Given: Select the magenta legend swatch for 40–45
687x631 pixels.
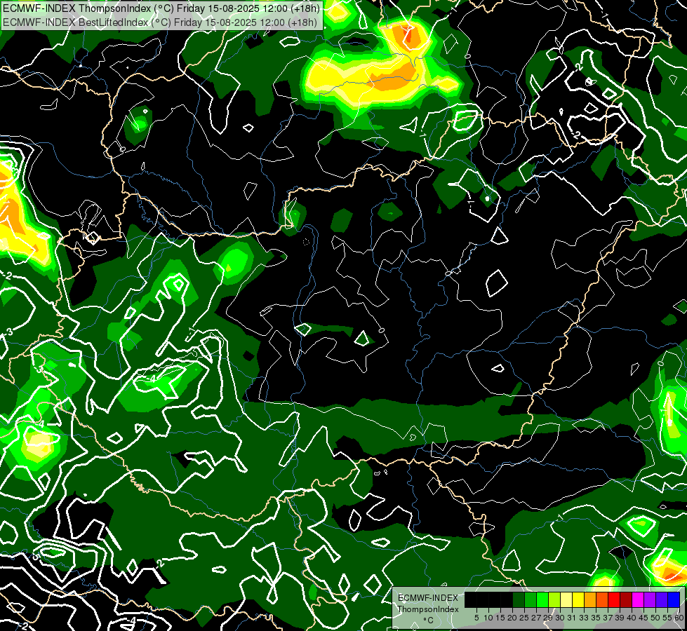Looking at the screenshot, I should [x=638, y=599].
